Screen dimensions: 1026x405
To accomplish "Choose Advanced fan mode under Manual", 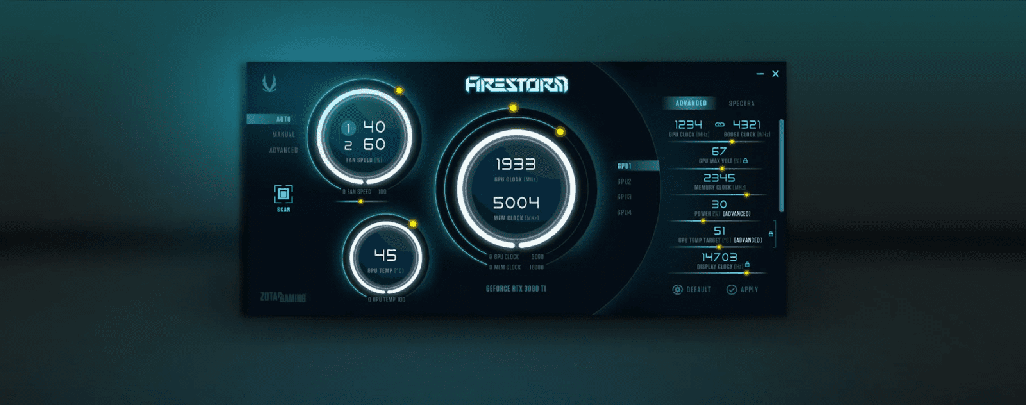I will [x=283, y=150].
